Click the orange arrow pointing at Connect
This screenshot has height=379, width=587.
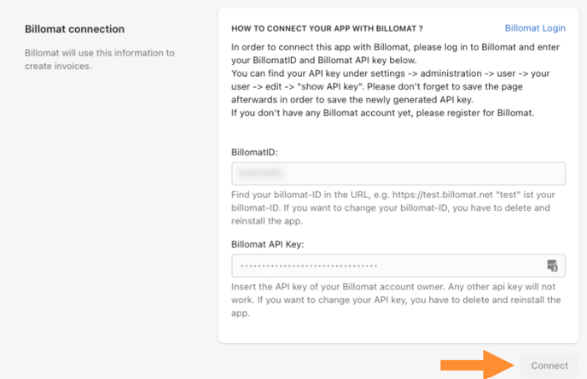click(478, 364)
